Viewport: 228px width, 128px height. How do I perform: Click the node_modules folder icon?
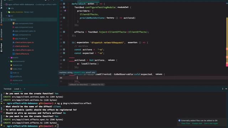click(9, 12)
